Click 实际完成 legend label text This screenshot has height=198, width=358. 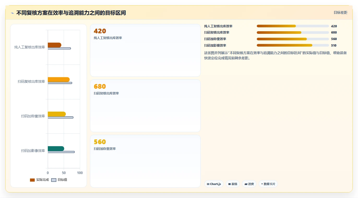click(43, 180)
